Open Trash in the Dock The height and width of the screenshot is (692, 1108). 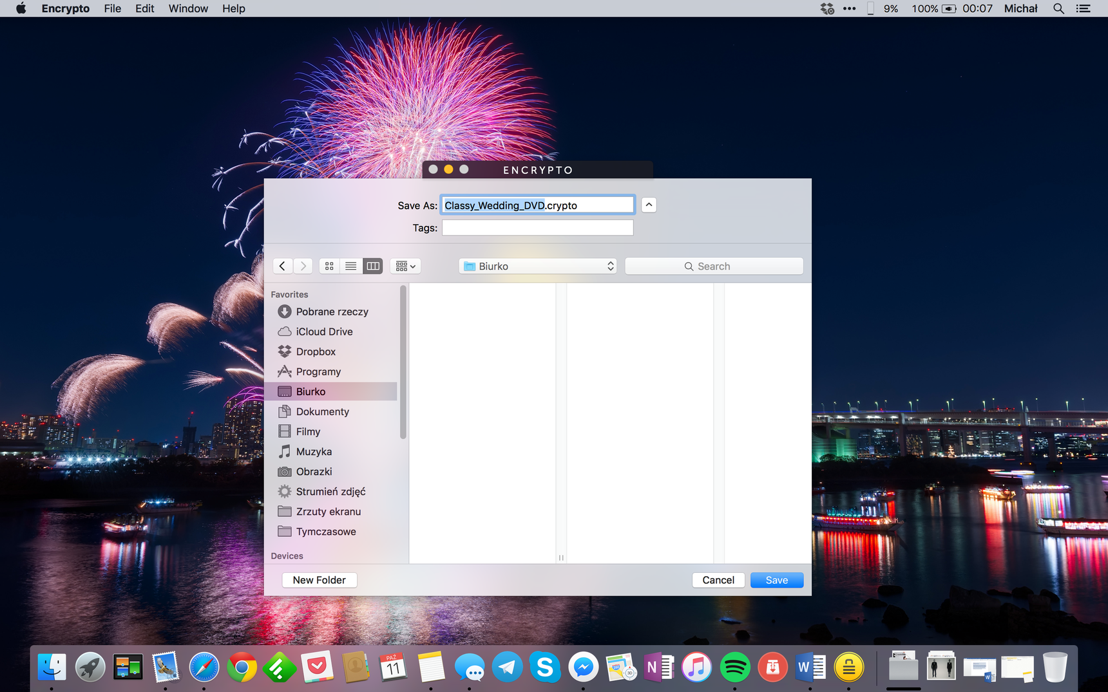[1055, 668]
